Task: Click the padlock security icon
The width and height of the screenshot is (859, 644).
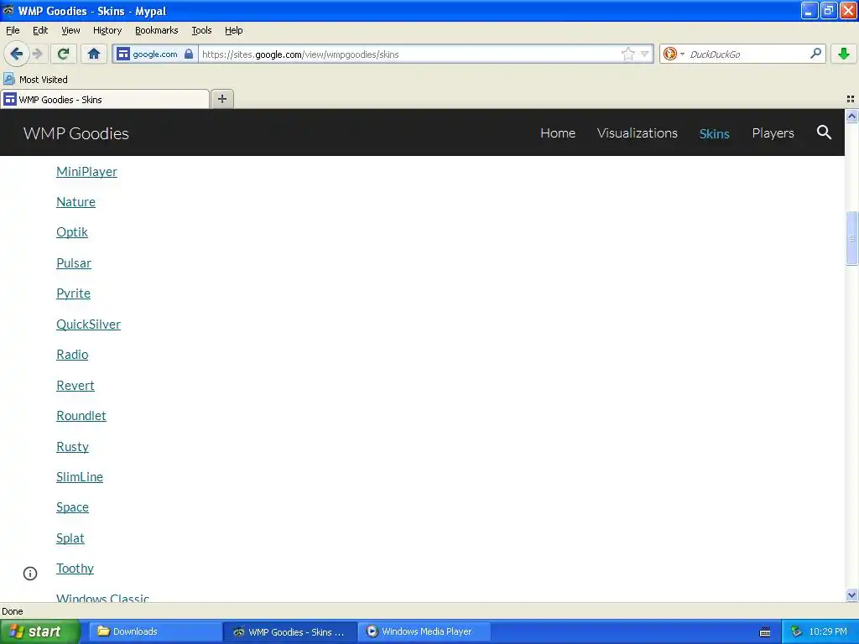Action: (189, 54)
